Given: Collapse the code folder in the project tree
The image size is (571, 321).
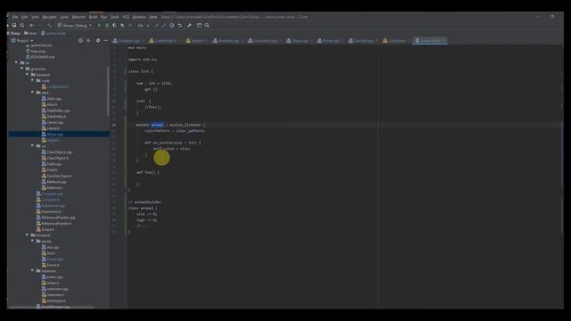Looking at the screenshot, I should 33,80.
